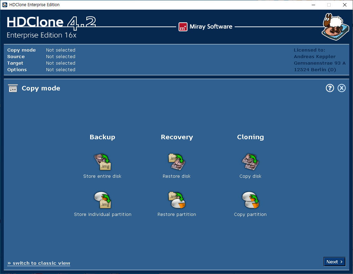353x274 pixels.
Task: Click the HDClone app icon in title bar
Action: coord(4,5)
